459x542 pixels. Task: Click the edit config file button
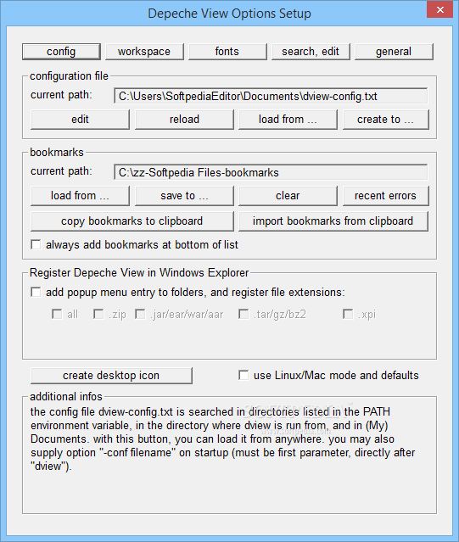(81, 120)
